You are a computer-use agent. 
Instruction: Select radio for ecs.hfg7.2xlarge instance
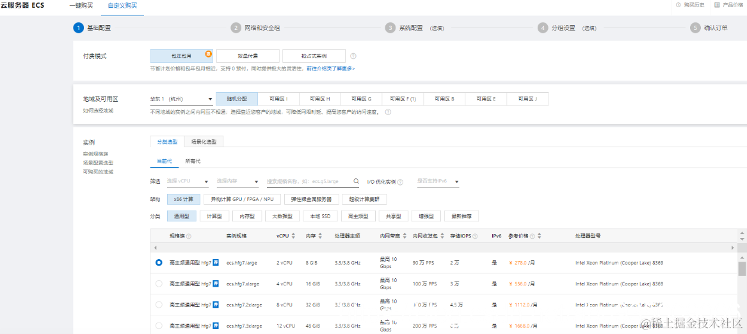tap(159, 305)
